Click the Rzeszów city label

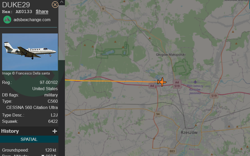[x=189, y=132]
